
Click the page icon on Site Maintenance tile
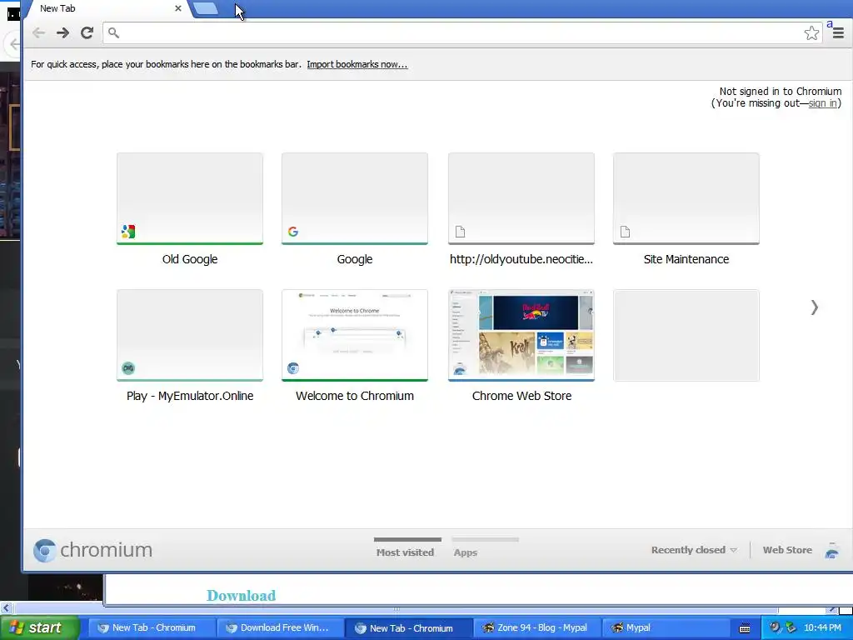point(625,232)
